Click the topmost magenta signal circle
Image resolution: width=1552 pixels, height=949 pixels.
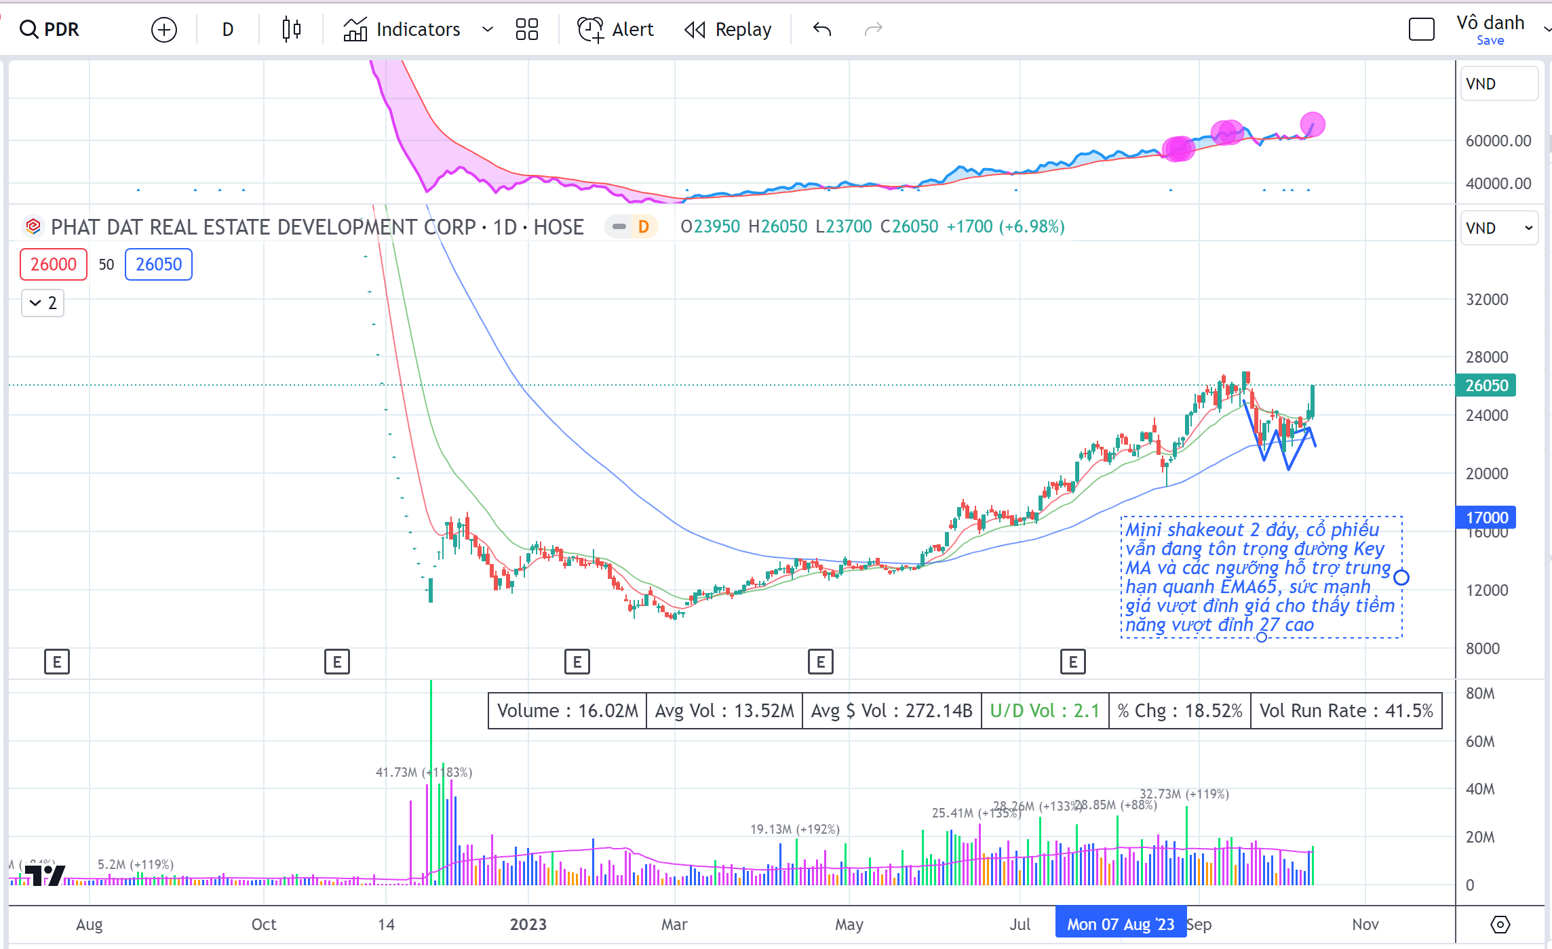click(1313, 125)
